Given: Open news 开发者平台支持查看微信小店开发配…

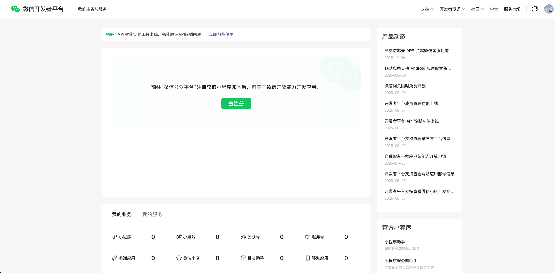Looking at the screenshot, I should click(419, 191).
